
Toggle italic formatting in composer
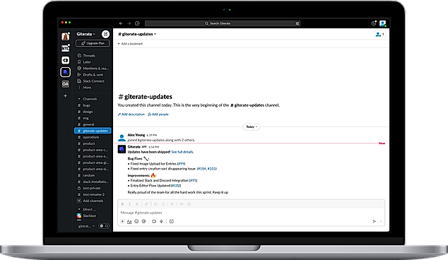(129, 204)
